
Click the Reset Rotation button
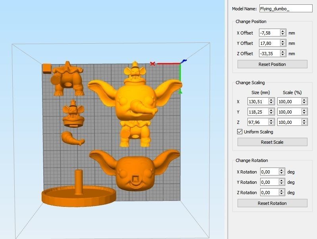273,203
